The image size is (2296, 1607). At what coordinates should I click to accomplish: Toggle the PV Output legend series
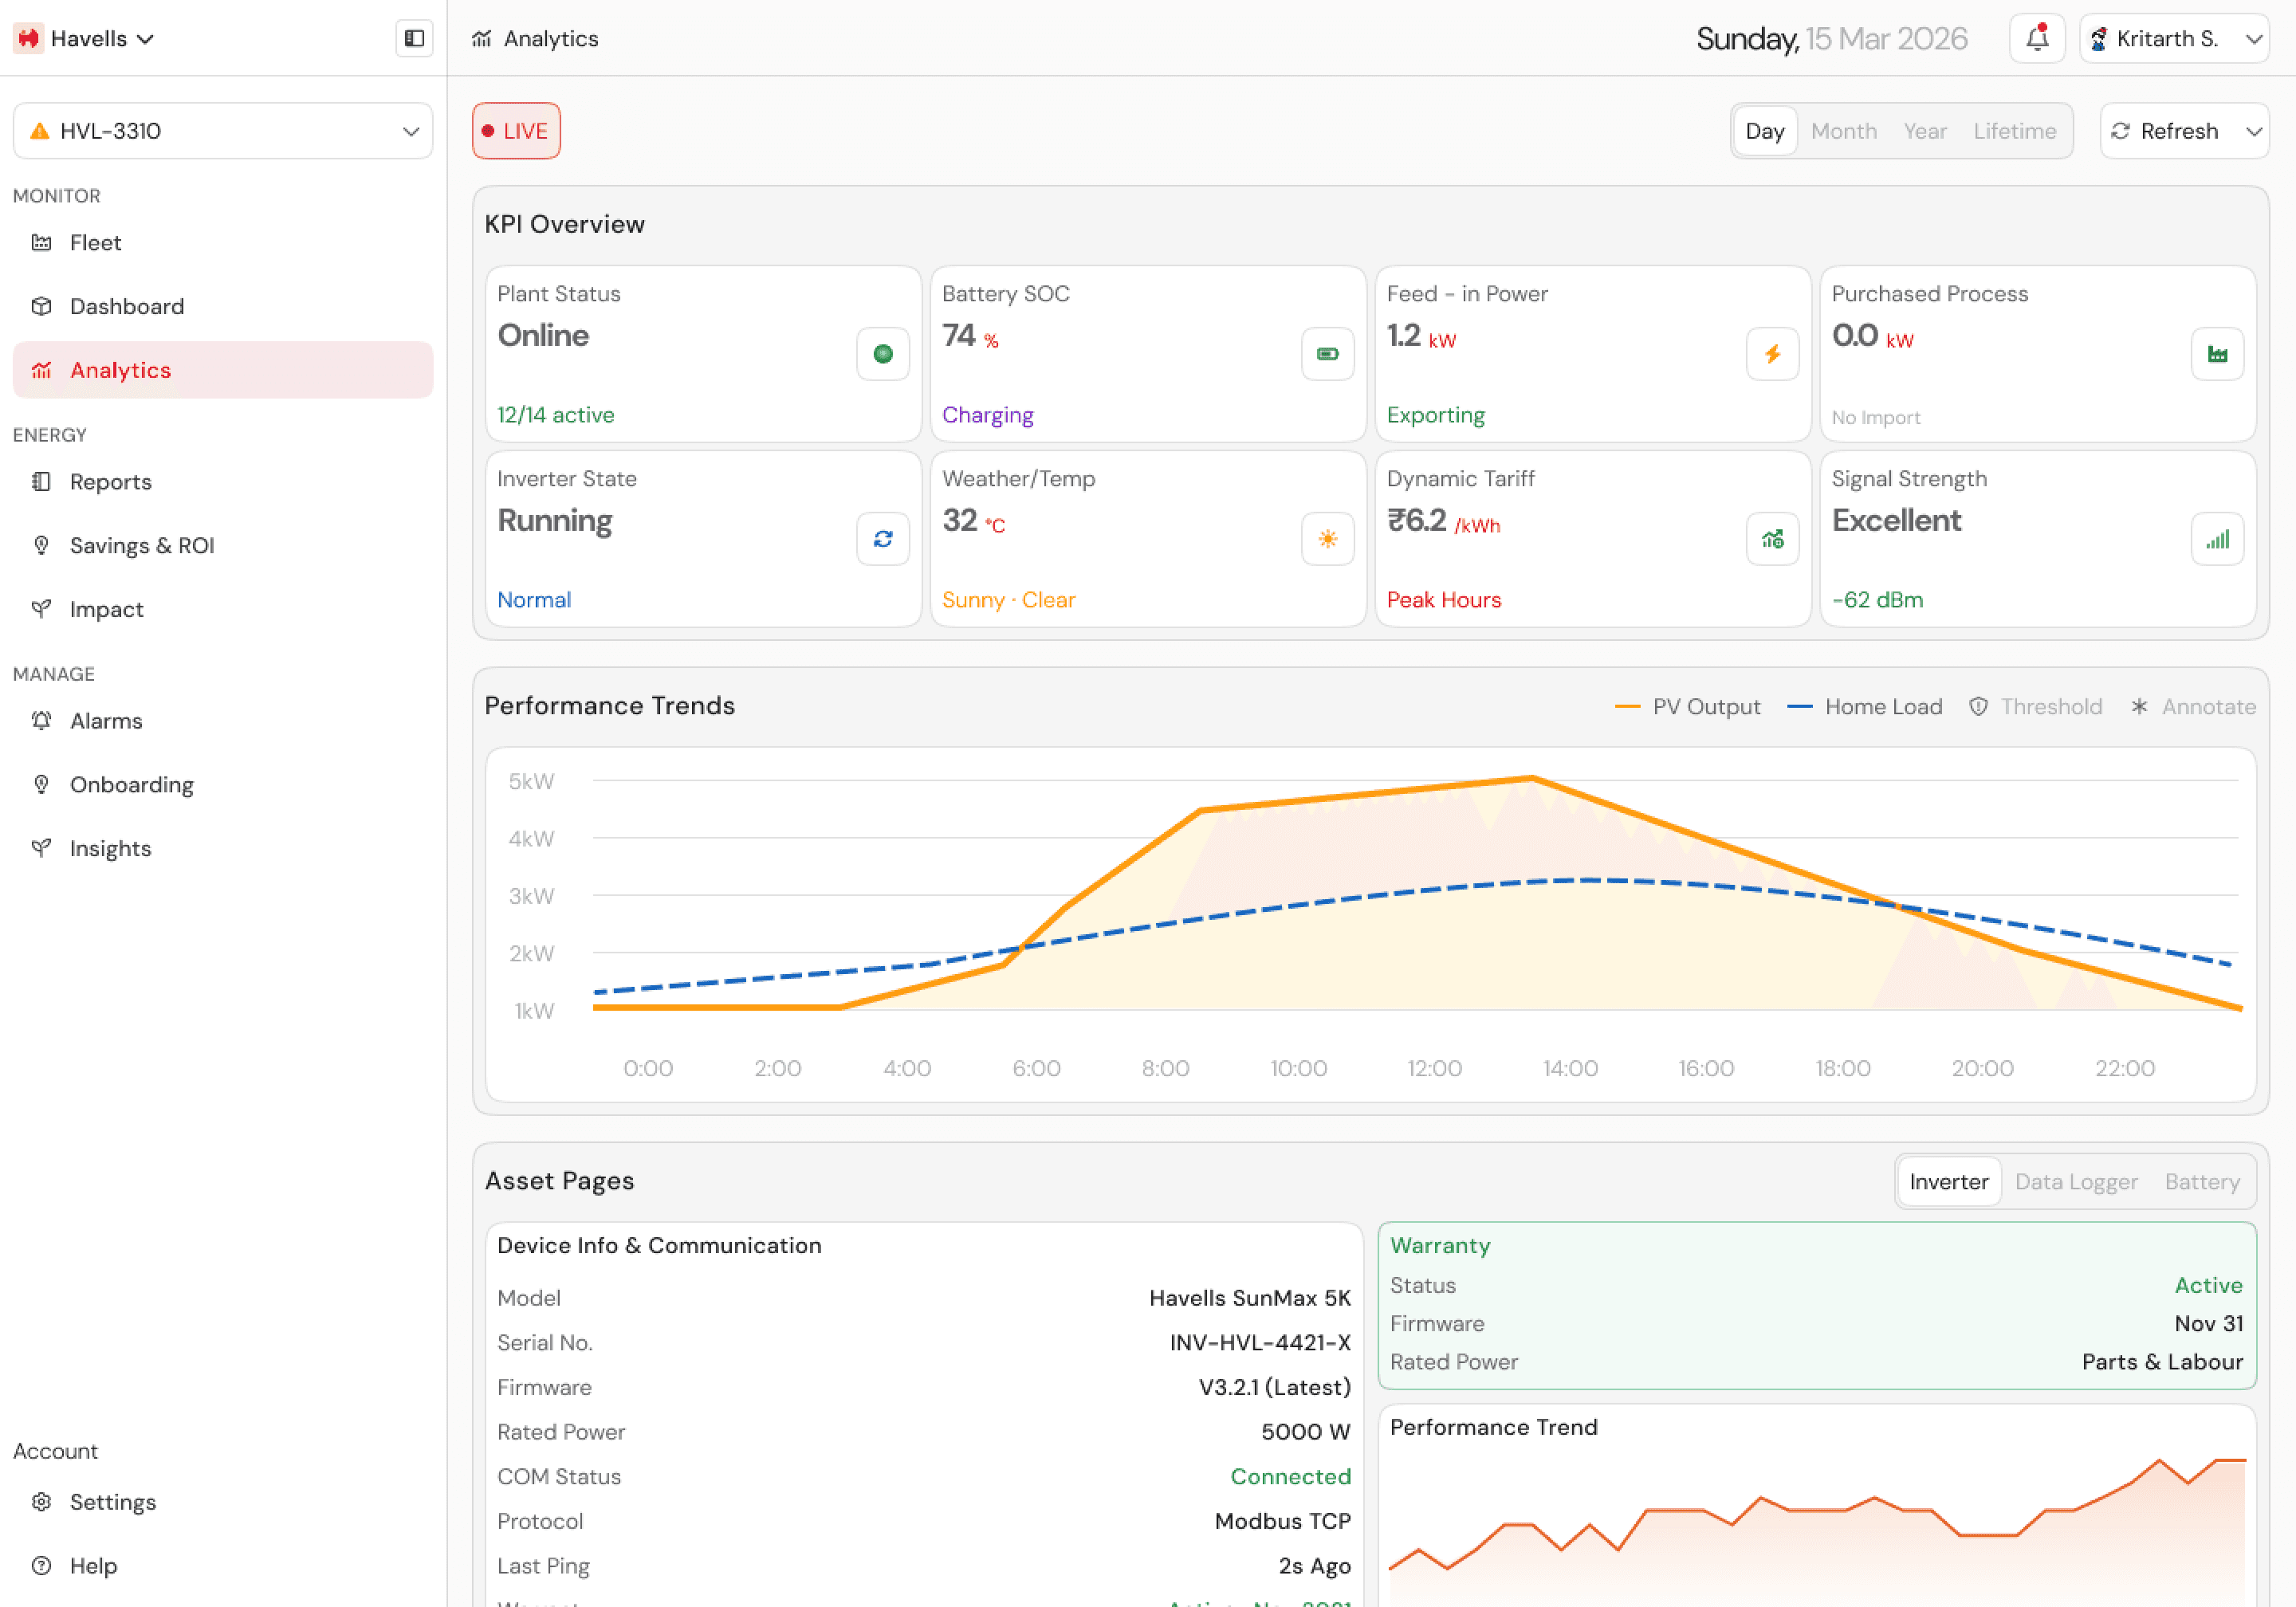point(1688,707)
